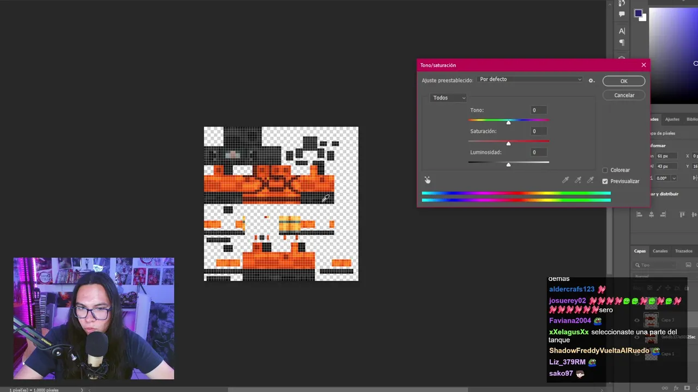Switch to the Canales tab
698x392 pixels.
tap(660, 251)
